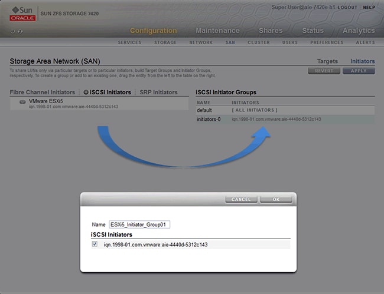Click CANCEL in the dialog
Screen dimensions: 384x294
coord(241,199)
